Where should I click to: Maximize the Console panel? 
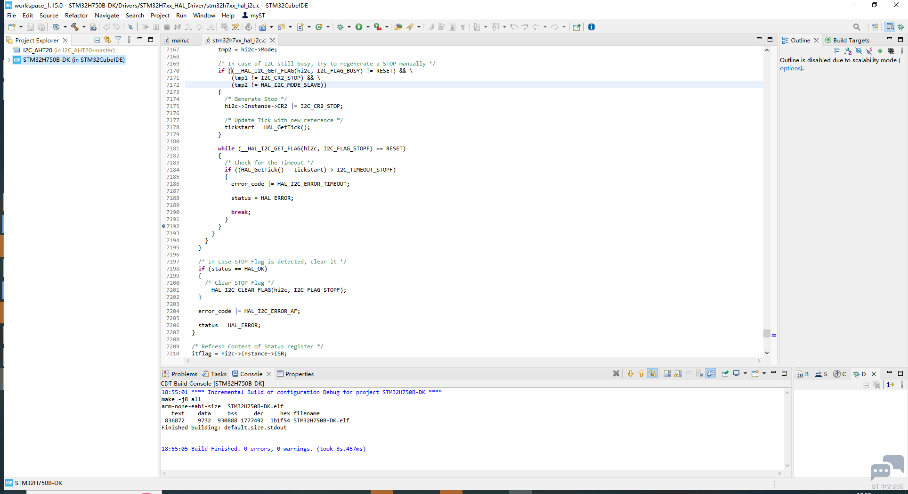[784, 373]
